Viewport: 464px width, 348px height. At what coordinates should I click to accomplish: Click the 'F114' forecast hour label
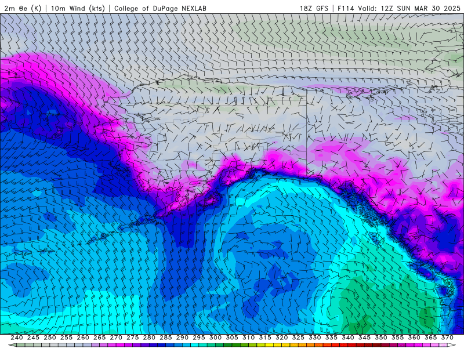point(346,8)
